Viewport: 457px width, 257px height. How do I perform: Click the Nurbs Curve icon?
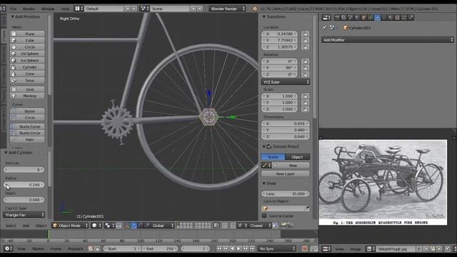[x=14, y=127]
